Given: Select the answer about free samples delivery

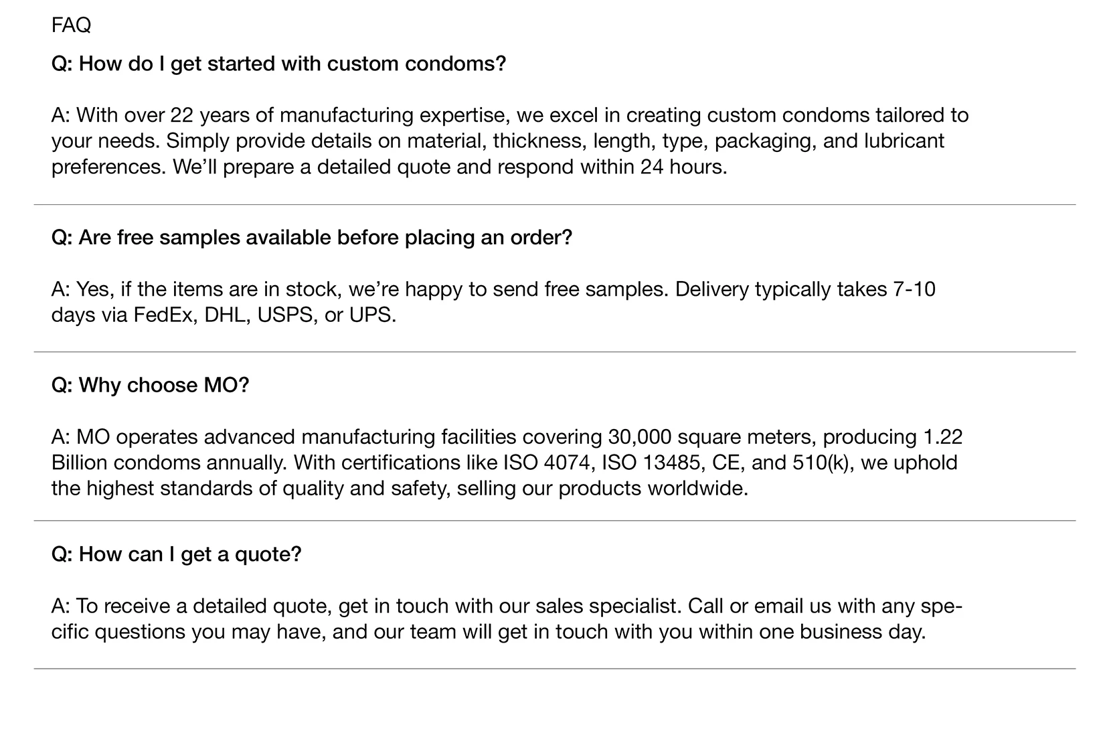Looking at the screenshot, I should tap(493, 302).
